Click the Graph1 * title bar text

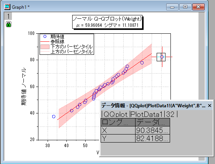tap(21, 7)
